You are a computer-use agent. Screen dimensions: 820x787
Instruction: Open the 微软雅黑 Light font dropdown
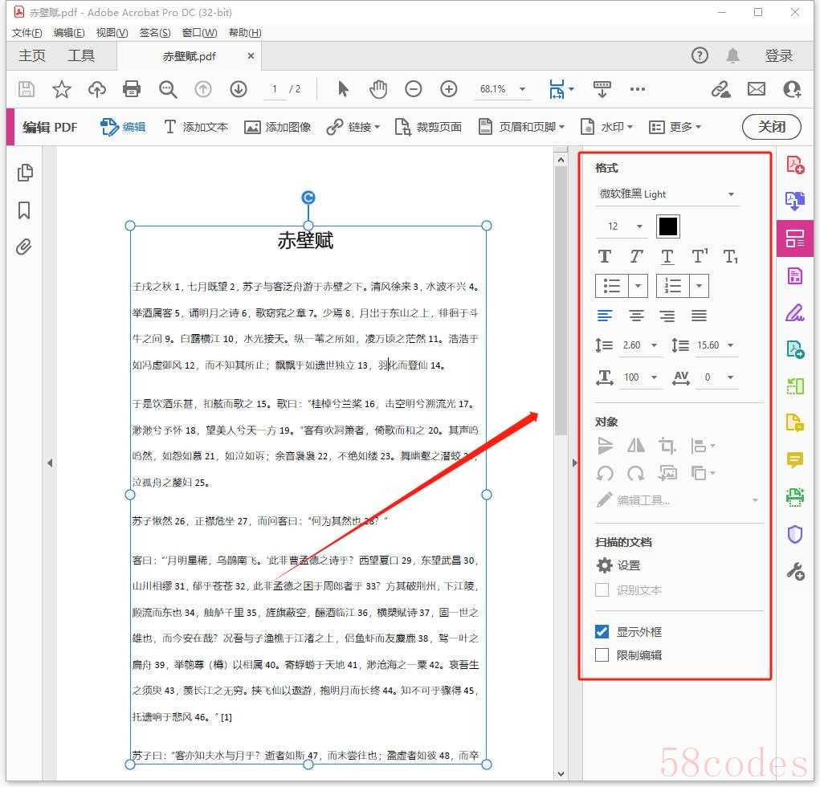pyautogui.click(x=667, y=194)
